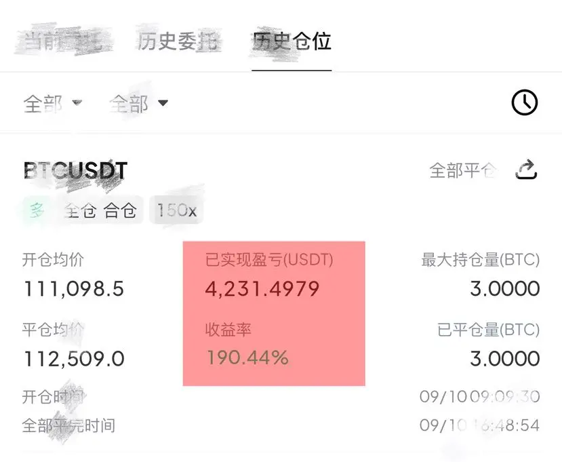562x462 pixels.
Task: Tap the 平仓均价 value 112,509.0
Action: 74,359
